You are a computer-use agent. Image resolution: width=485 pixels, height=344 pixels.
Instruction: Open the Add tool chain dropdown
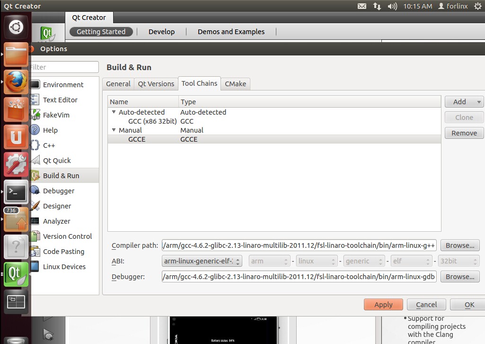click(464, 101)
